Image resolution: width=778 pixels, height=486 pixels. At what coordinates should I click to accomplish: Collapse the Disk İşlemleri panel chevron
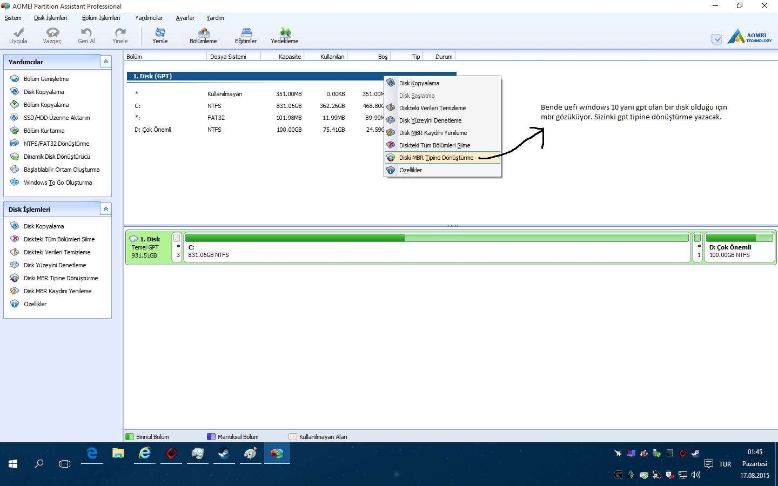106,209
